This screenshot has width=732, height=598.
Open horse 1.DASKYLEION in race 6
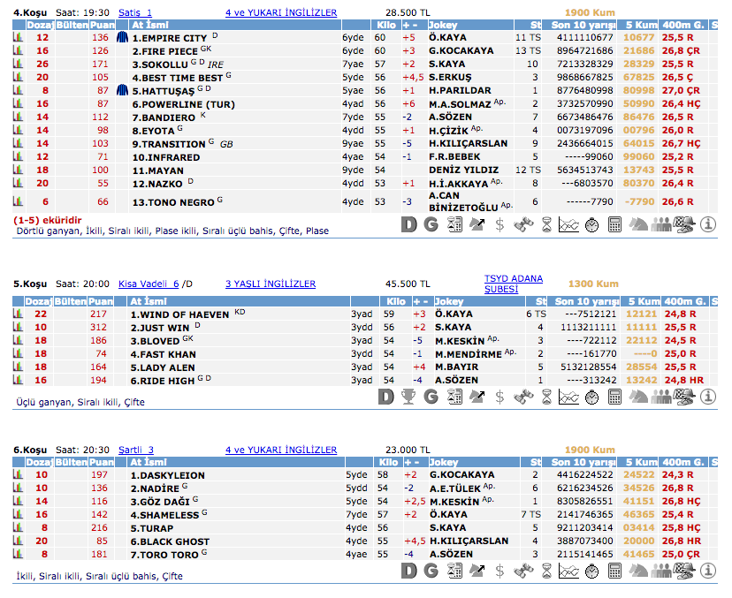(168, 474)
